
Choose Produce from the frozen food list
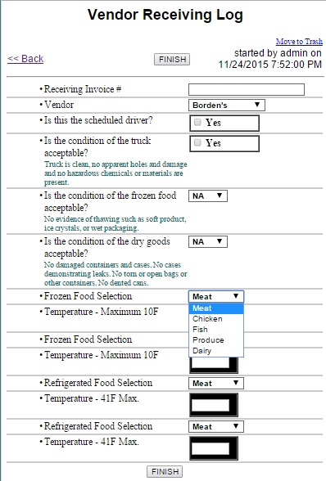(216, 340)
